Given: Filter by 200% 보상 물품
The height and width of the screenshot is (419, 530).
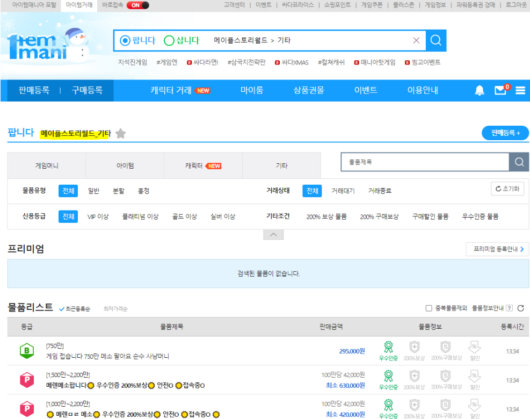Looking at the screenshot, I should (326, 216).
